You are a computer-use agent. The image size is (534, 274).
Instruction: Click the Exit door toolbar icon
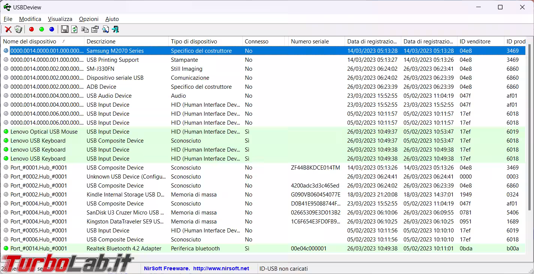(x=115, y=29)
